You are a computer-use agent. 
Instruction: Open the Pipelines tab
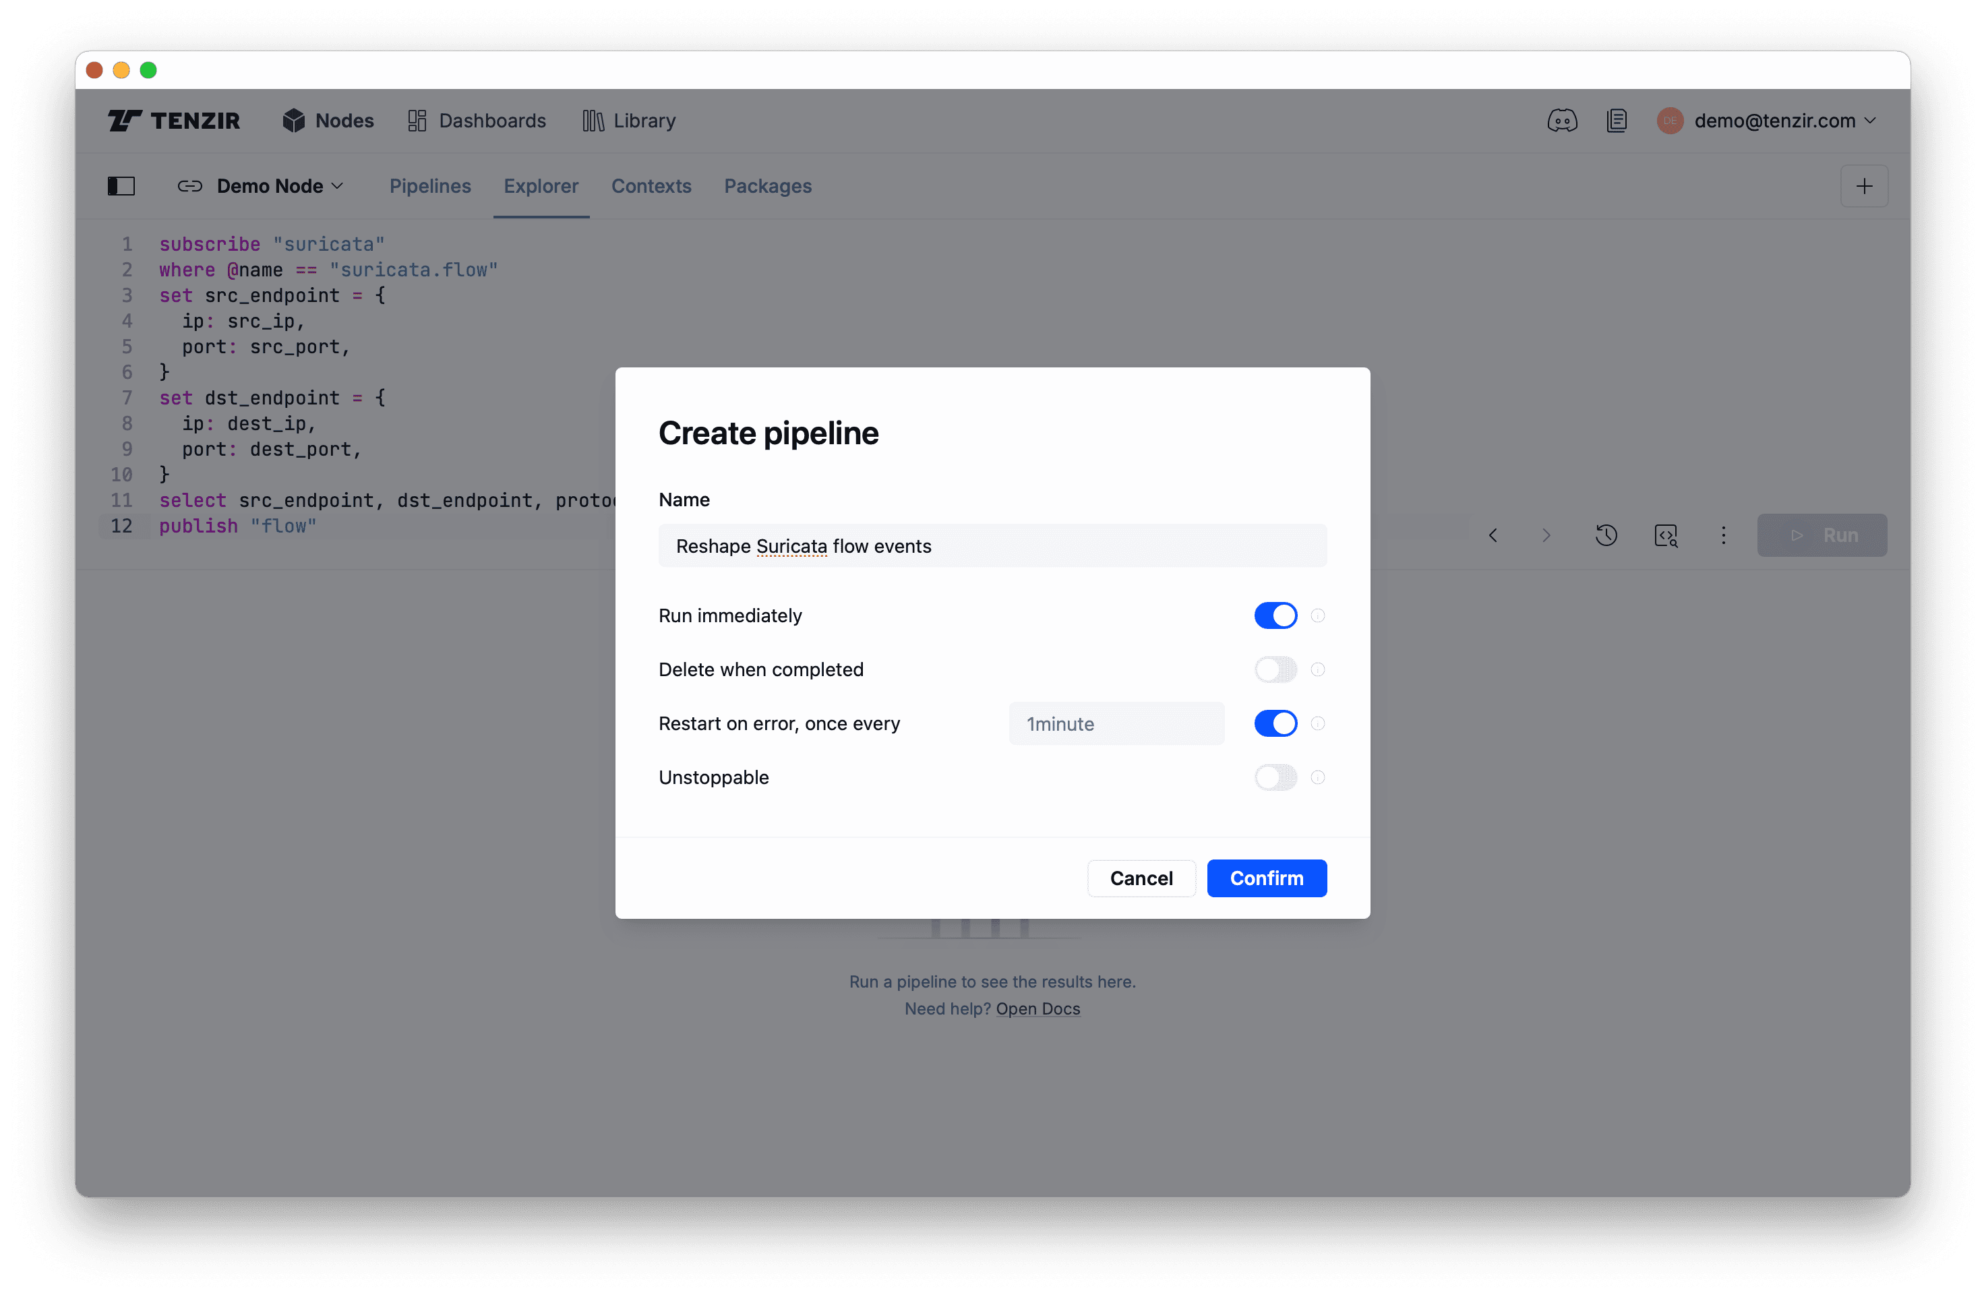click(429, 186)
